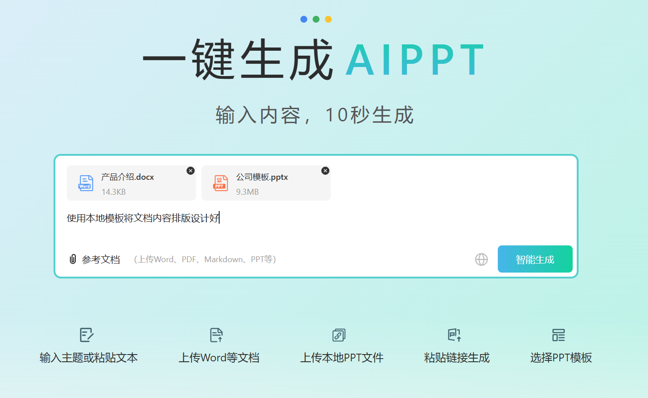Open the globe language selector
Screen dimensions: 648x398
pos(481,259)
